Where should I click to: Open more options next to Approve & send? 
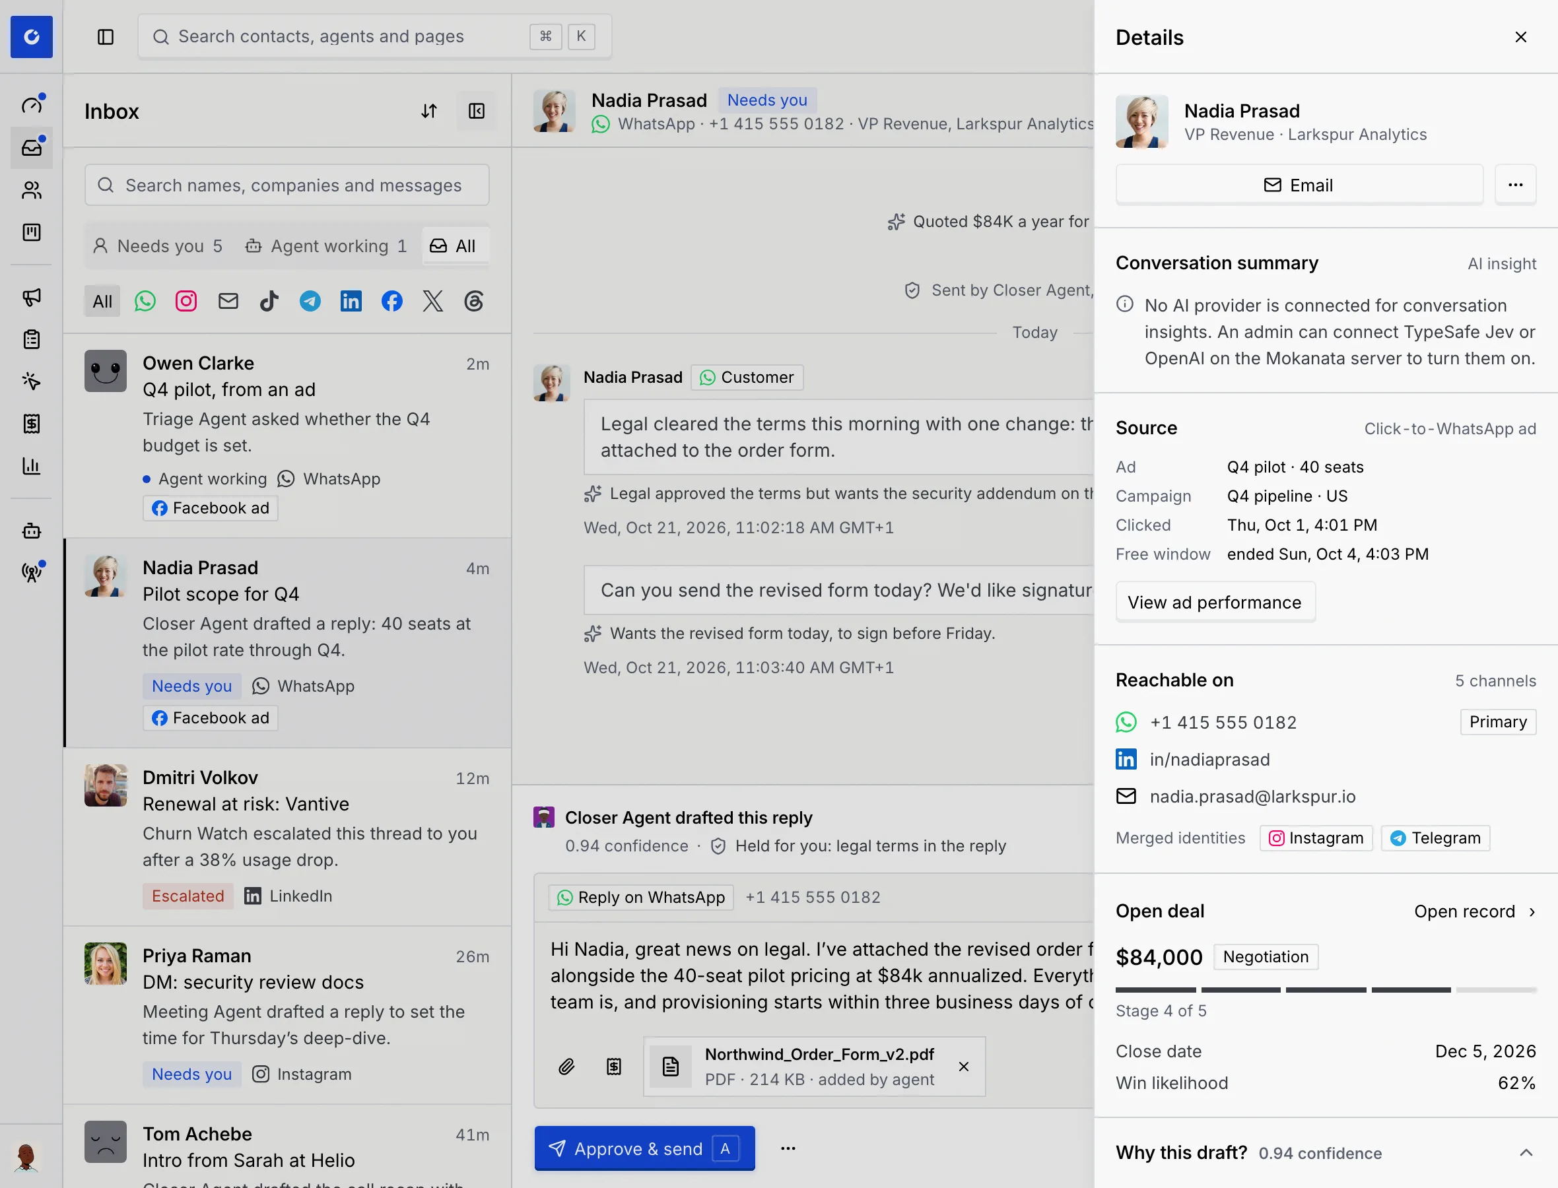point(788,1148)
